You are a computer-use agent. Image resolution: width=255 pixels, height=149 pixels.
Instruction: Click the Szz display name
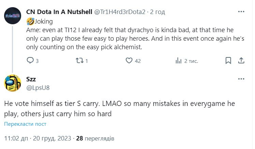pyautogui.click(x=31, y=79)
